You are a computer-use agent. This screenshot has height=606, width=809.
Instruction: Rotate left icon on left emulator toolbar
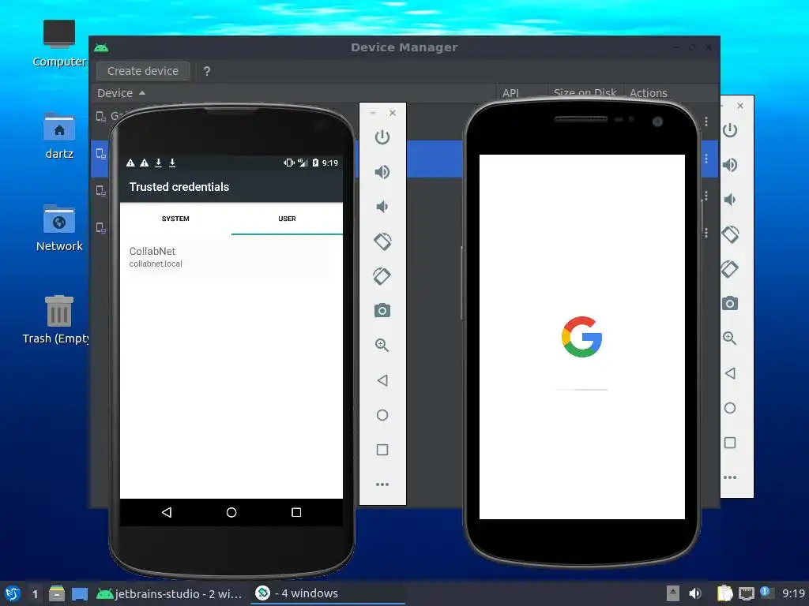[382, 241]
